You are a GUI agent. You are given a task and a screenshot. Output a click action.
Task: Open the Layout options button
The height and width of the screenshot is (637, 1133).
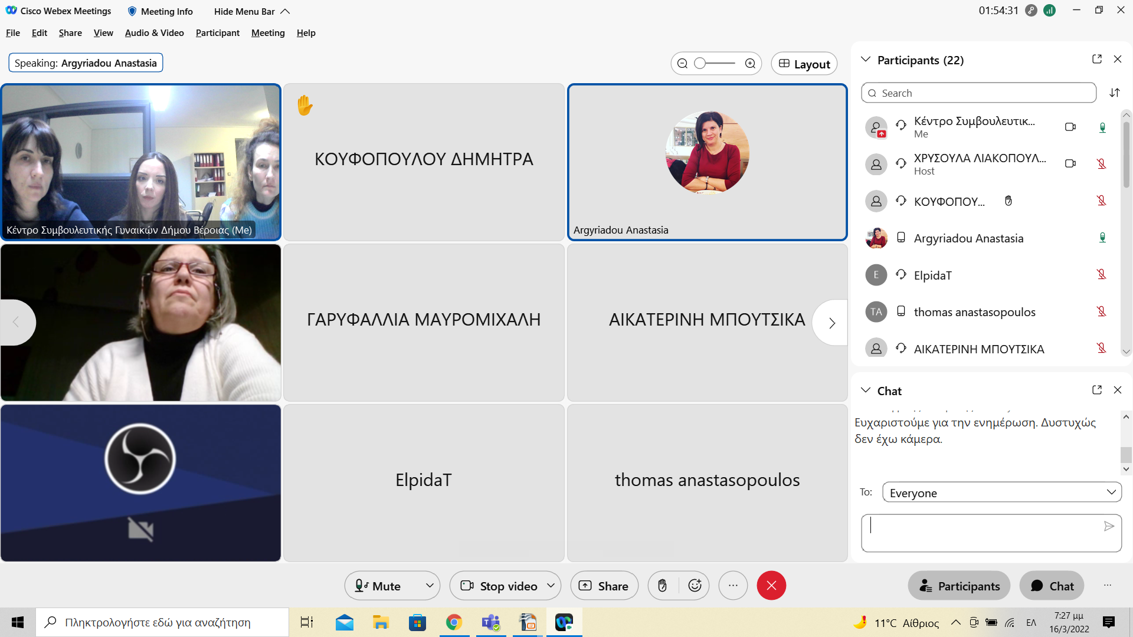[x=804, y=64]
